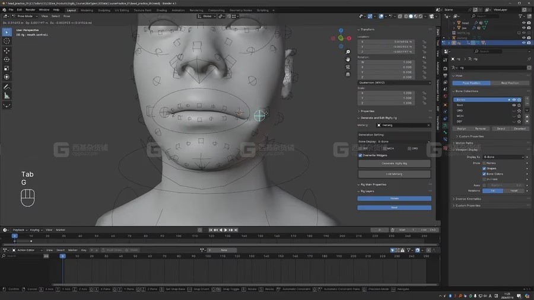534x300 pixels.
Task: Open the Render properties tab icon
Action: [445, 68]
